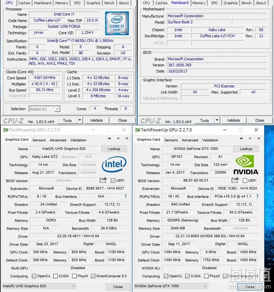Open the NVIDIA GeForce GTX 1050 GPU selector dropdown
Screen dimensions: 274x292
click(x=171, y=286)
